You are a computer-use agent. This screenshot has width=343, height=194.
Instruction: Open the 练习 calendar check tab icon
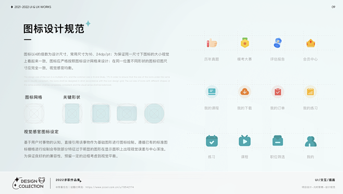[x=212, y=141]
